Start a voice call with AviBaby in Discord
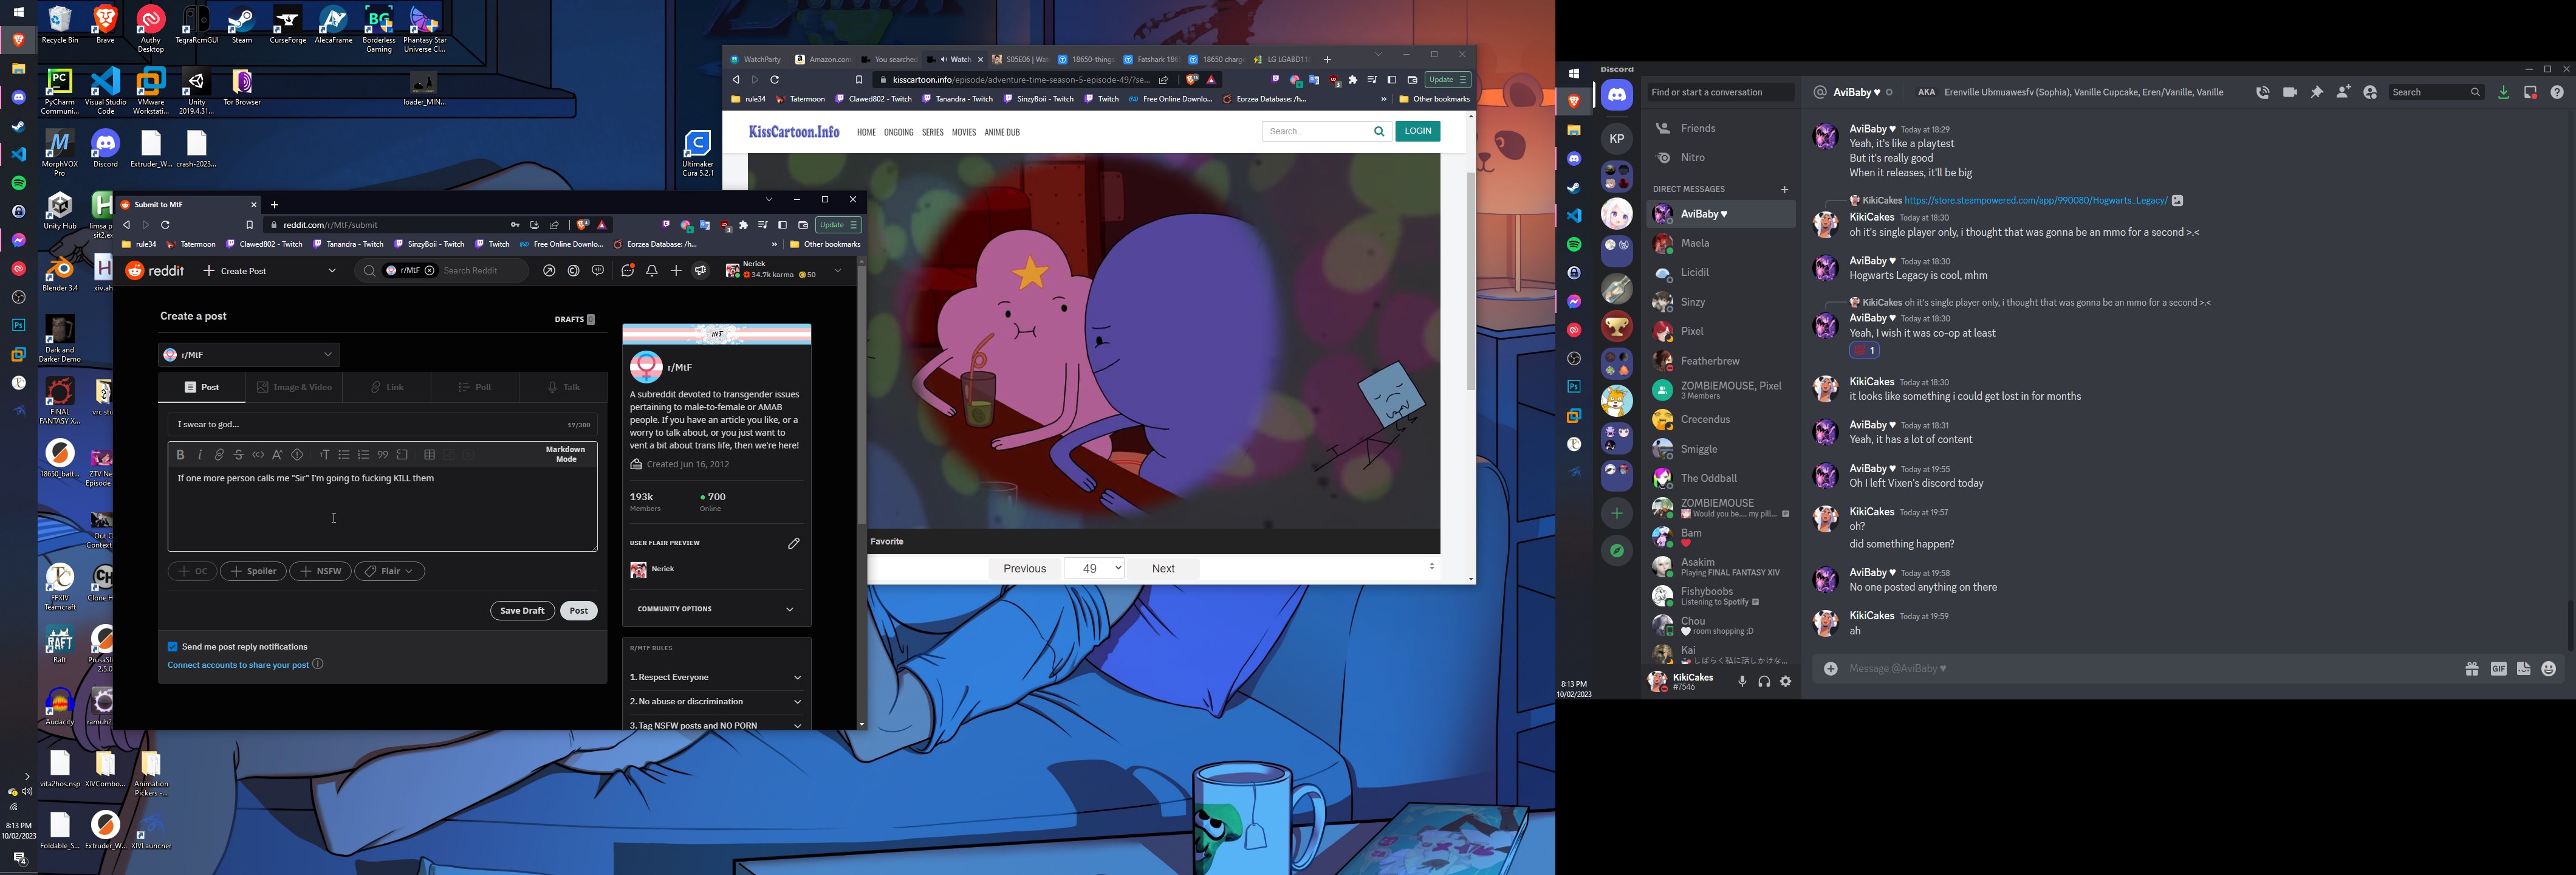2576x875 pixels. [2263, 92]
